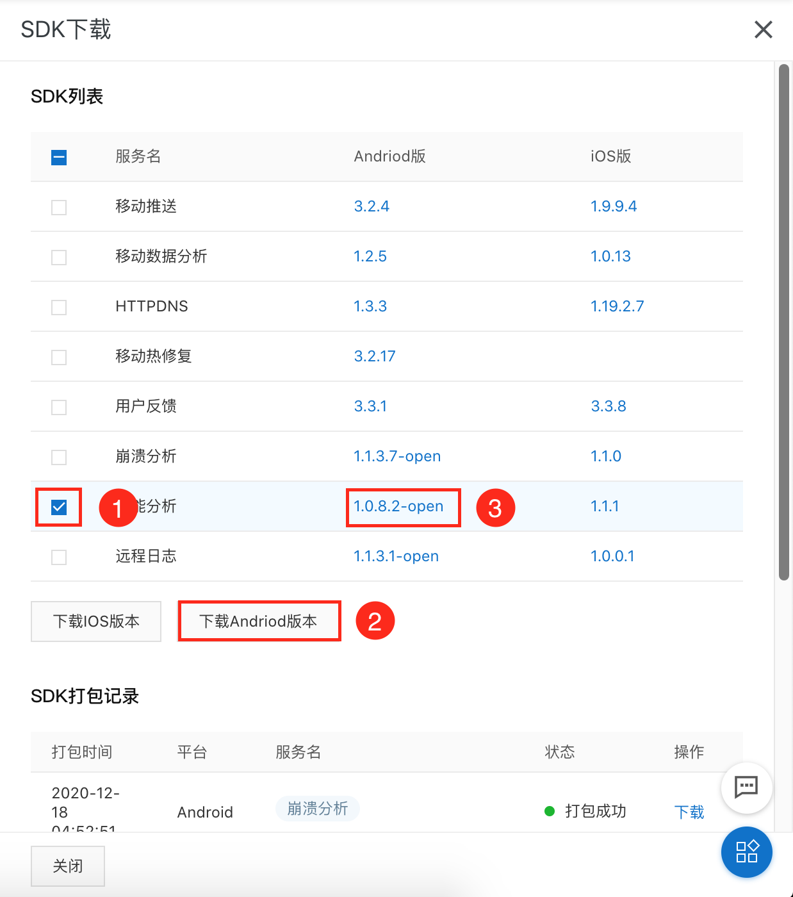
Task: Check the 移动推送 checkbox
Action: (x=59, y=207)
